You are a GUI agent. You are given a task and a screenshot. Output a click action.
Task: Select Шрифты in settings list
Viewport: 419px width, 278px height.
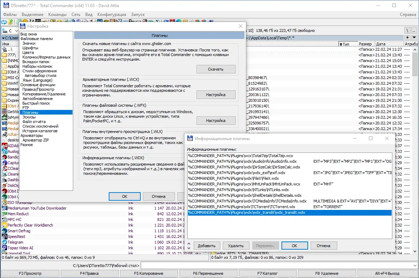[x=30, y=48]
